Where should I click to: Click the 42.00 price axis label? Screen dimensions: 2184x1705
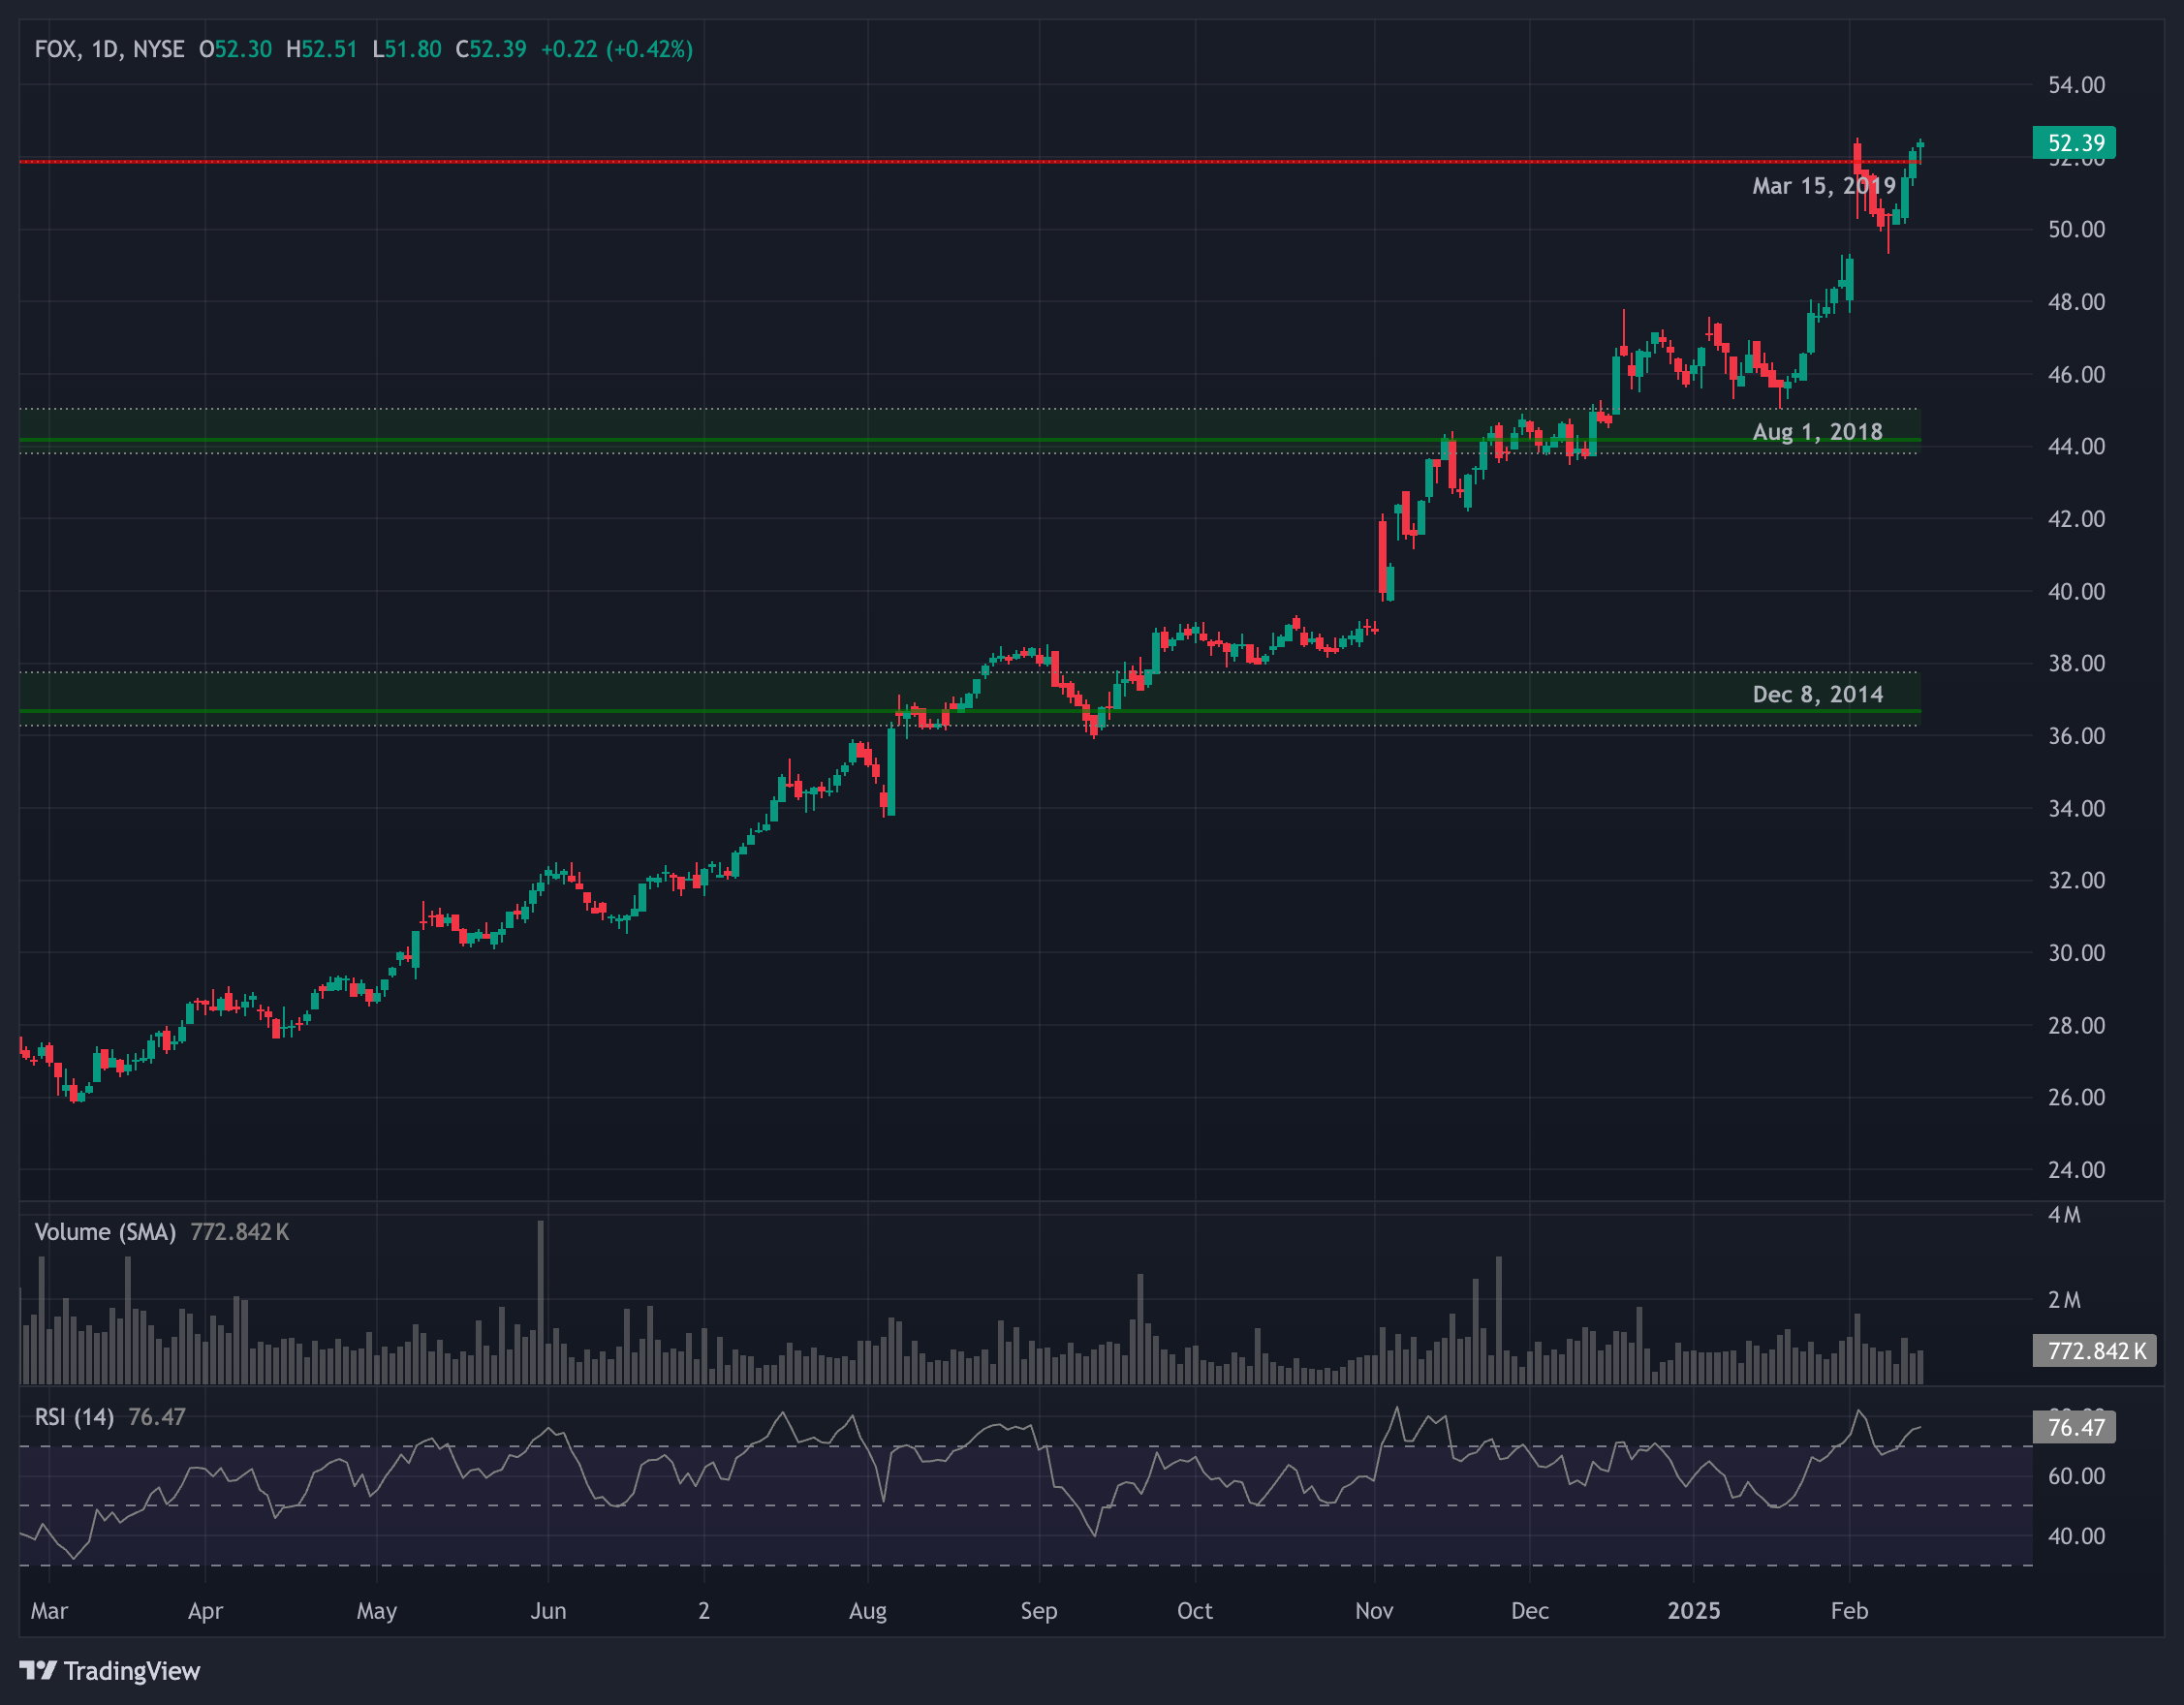click(2076, 519)
